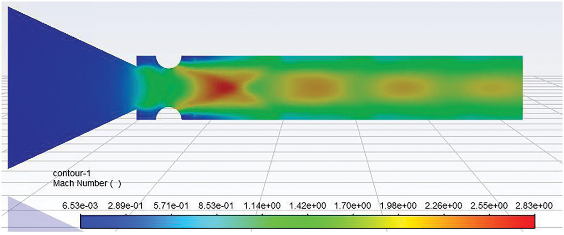Click the 8.53e-01 legend label
Viewport: 564px width, 235px height.
click(216, 205)
